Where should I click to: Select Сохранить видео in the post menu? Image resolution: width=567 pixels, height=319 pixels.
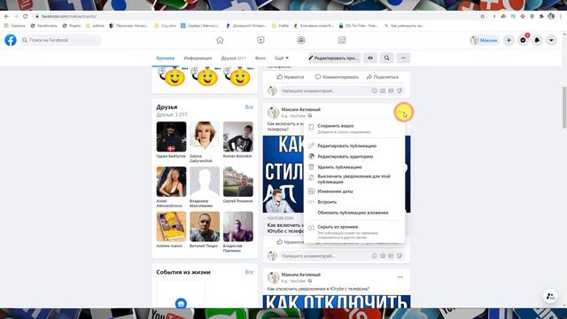tap(354, 128)
